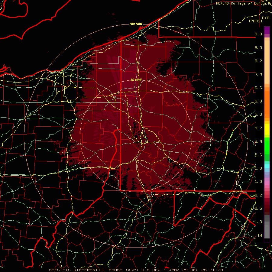The height and width of the screenshot is (272, 272).
Task: Click the 9.0 value on the scale
Action: click(258, 47)
